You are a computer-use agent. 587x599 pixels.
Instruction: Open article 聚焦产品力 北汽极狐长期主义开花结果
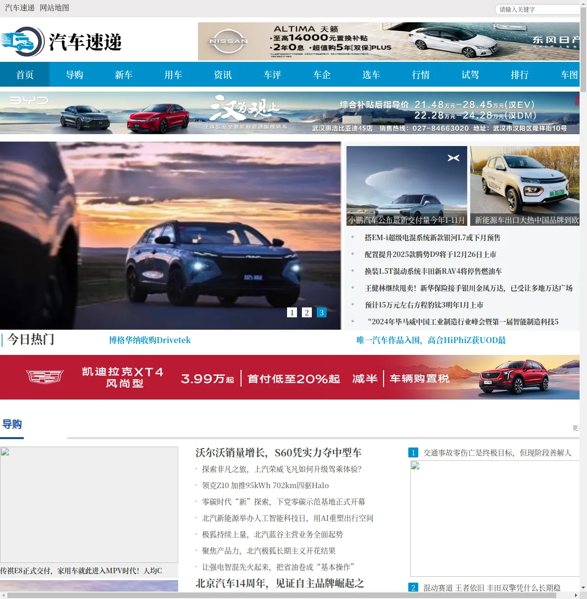(269, 550)
